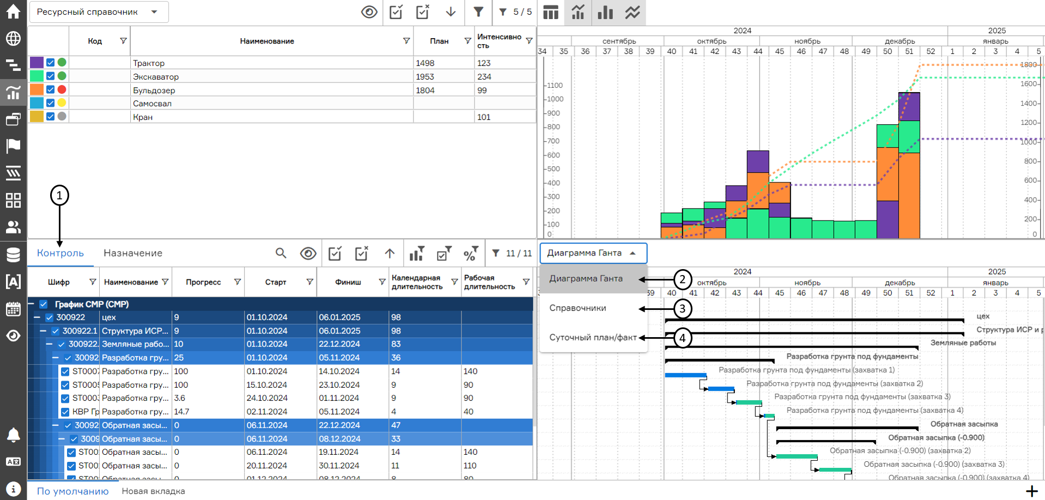Toggle eye visibility in resource toolbar
This screenshot has height=500, width=1045.
369,12
